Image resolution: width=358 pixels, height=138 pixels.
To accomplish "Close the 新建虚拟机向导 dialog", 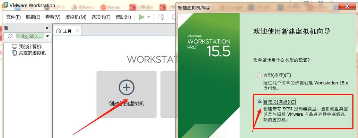I will click(x=347, y=6).
